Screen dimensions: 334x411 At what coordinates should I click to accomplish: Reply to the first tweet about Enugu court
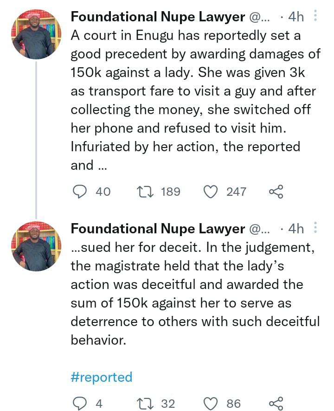(x=81, y=192)
